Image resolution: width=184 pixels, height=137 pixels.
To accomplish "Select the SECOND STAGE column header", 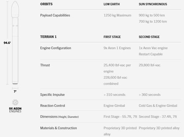I will [x=149, y=37].
